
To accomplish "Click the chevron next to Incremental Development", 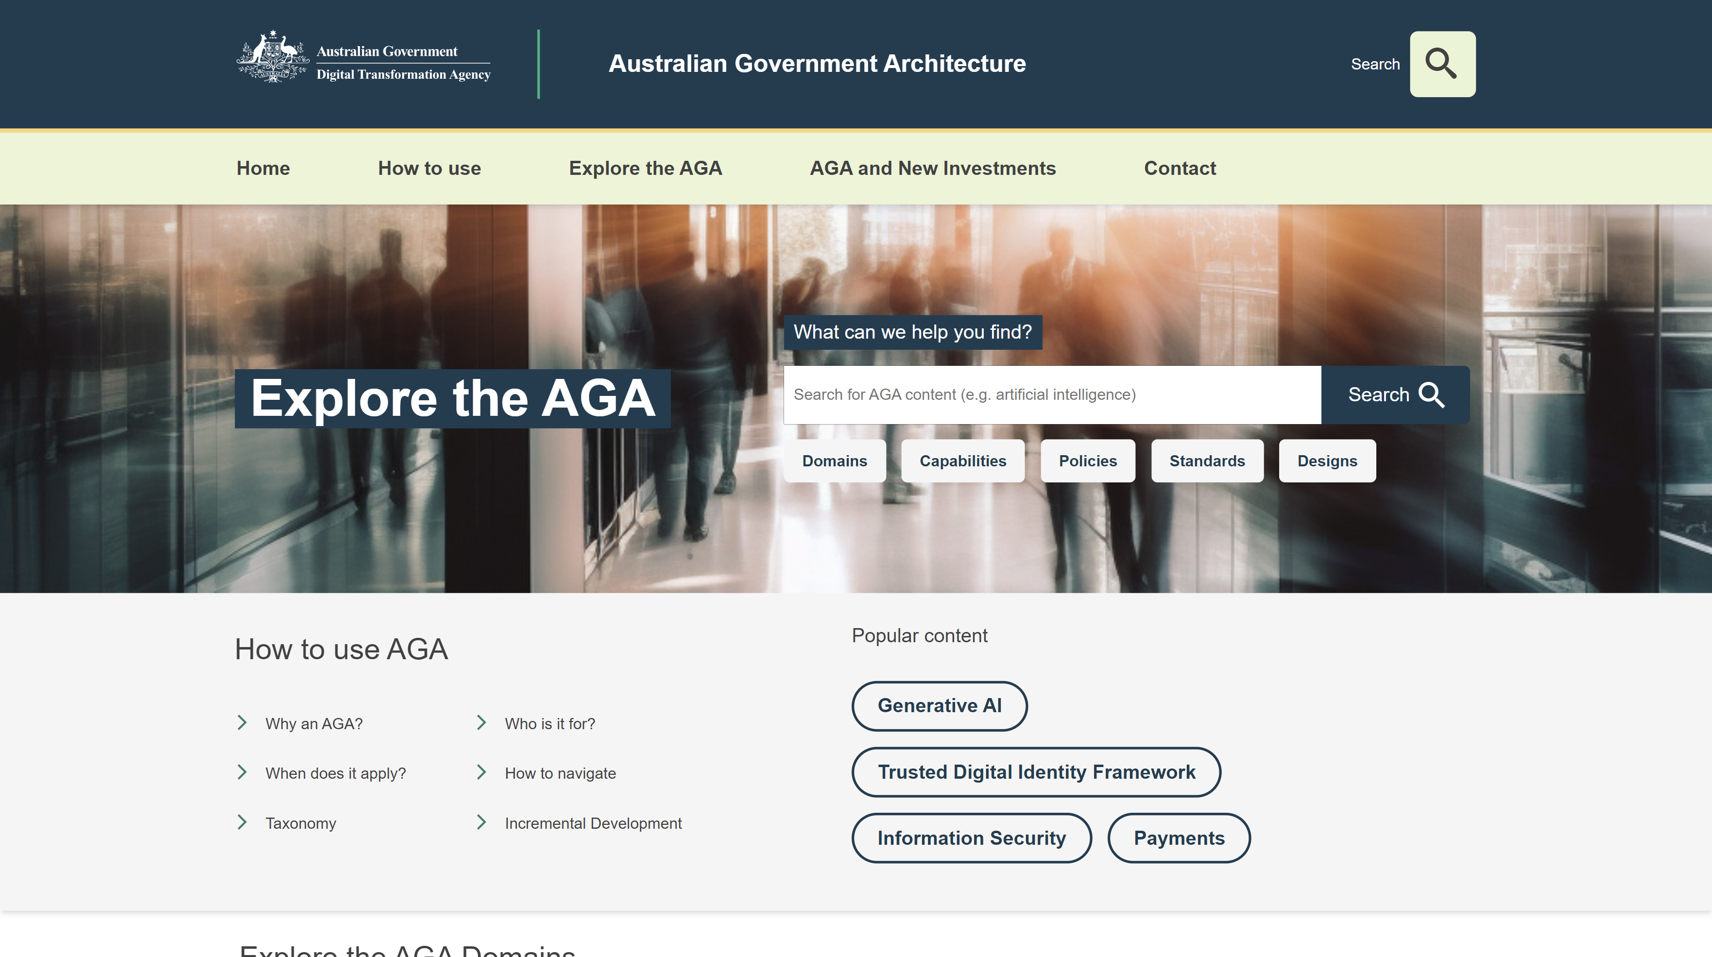I will click(x=482, y=822).
